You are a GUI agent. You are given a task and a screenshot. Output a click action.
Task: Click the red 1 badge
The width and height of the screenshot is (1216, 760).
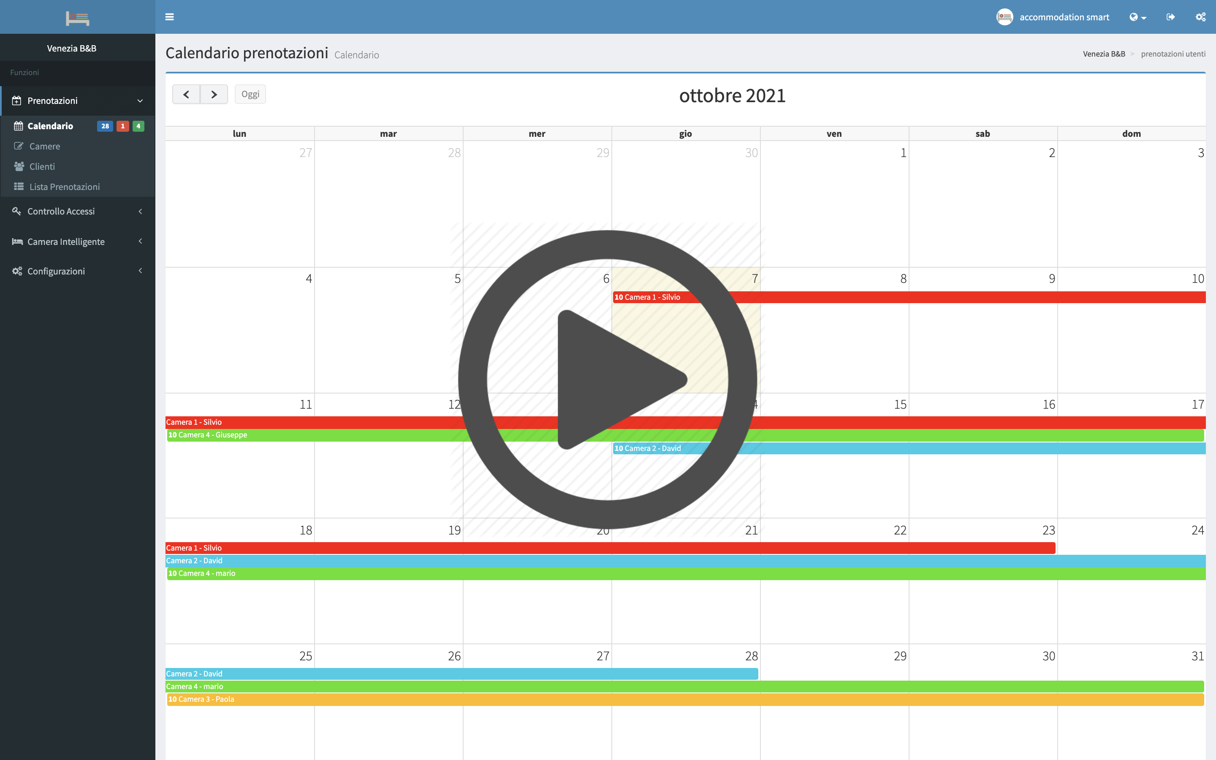tap(122, 126)
